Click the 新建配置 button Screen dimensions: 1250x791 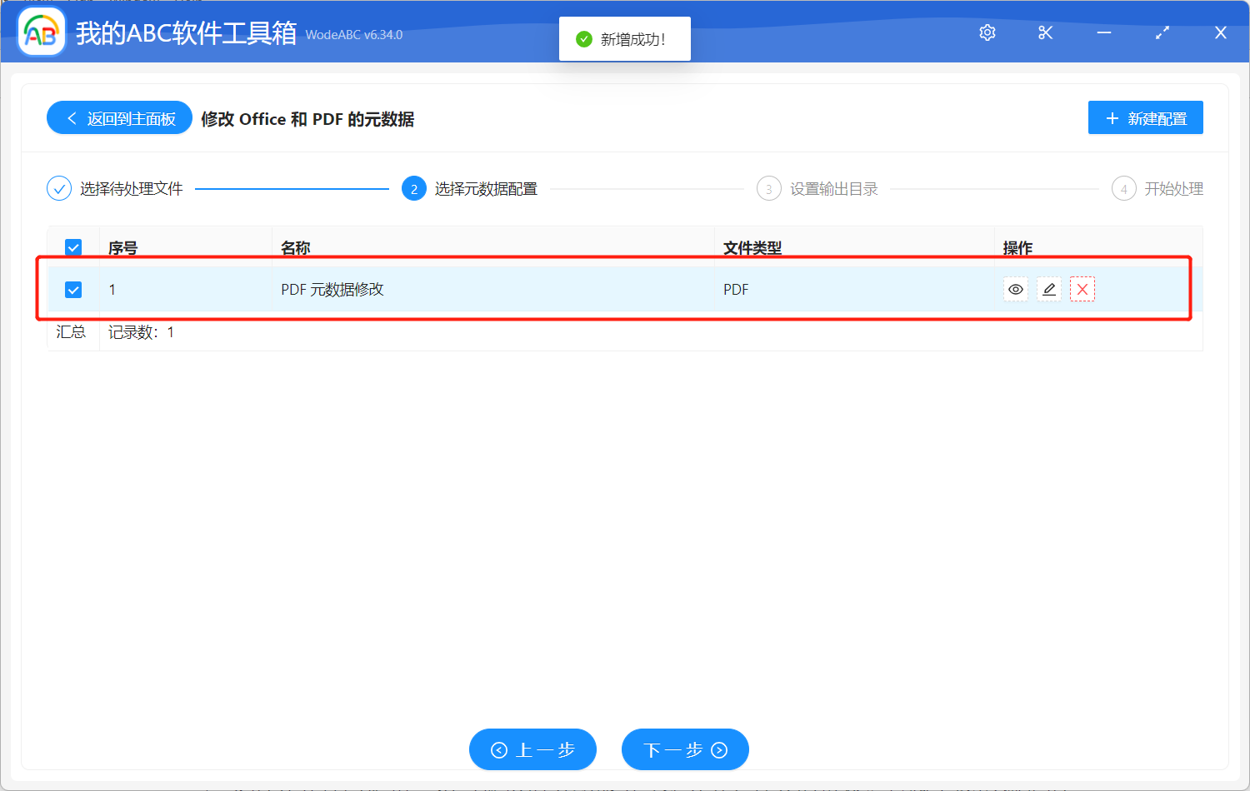(1145, 117)
